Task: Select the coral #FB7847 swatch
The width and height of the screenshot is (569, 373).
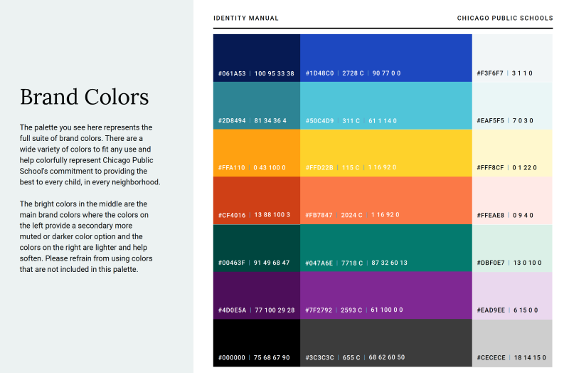Action: click(x=385, y=200)
